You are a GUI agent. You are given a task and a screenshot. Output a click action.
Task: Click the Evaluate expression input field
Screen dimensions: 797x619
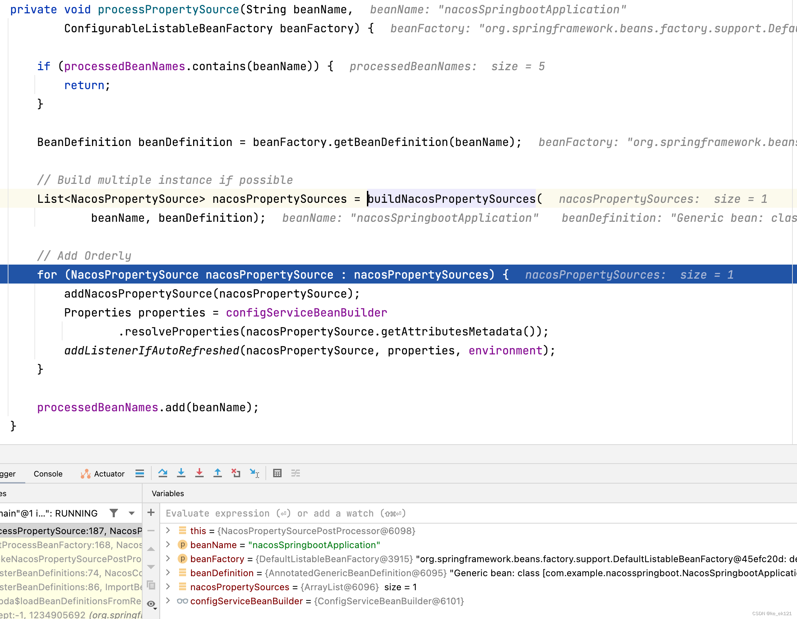click(x=438, y=513)
